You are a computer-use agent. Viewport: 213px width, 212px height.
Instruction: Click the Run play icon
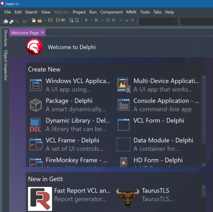[x=86, y=20]
